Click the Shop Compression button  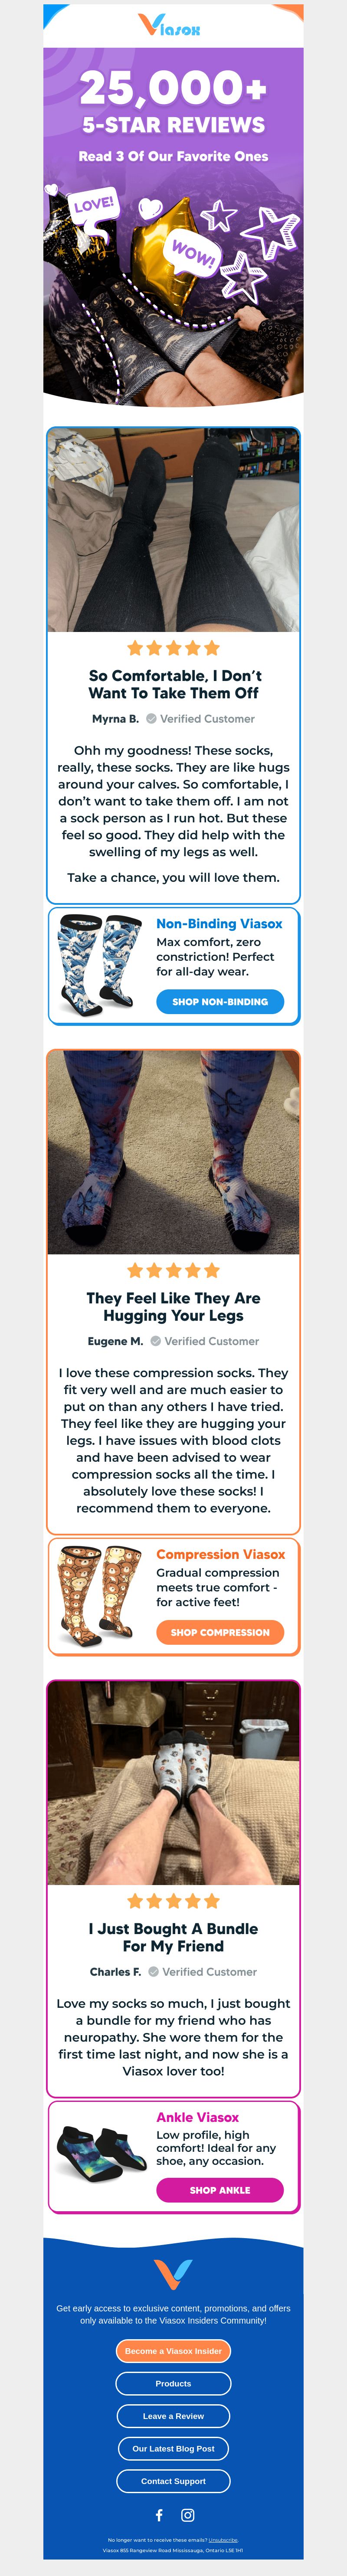pyautogui.click(x=220, y=1632)
